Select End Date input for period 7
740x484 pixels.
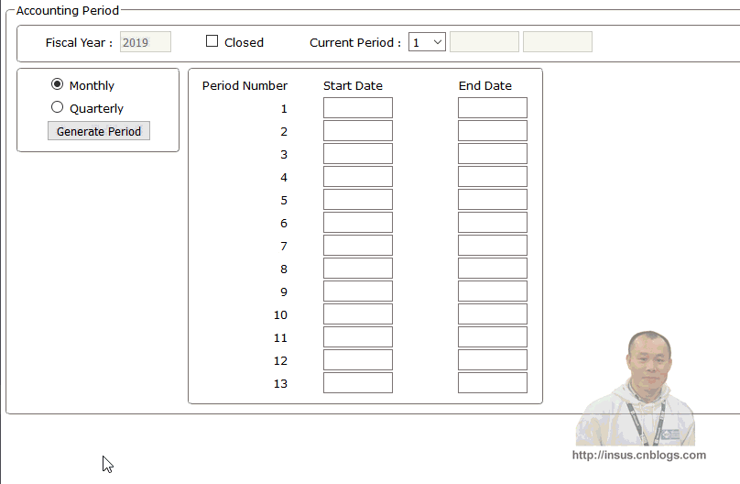[493, 246]
